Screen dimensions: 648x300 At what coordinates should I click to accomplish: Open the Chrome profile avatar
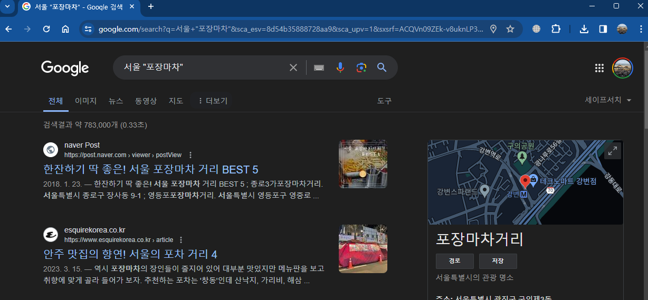point(622,29)
